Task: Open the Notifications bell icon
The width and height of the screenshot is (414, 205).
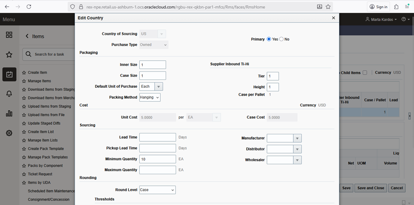Action: point(9,94)
